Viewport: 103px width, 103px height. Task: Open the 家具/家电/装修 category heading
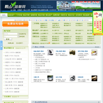point(83,51)
